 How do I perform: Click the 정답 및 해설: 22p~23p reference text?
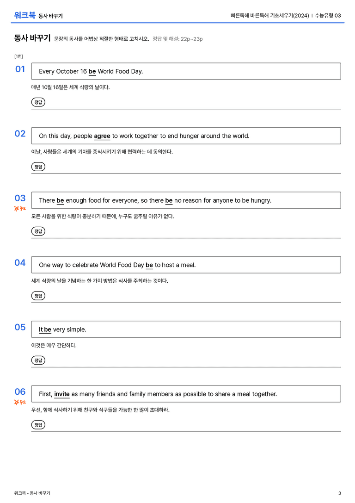click(177, 39)
